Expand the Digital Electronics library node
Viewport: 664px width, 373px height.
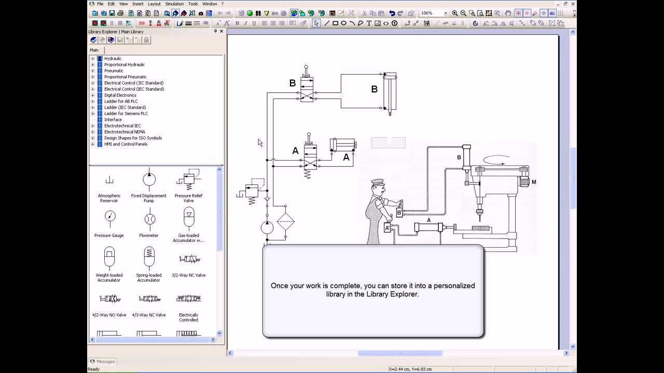(x=93, y=95)
